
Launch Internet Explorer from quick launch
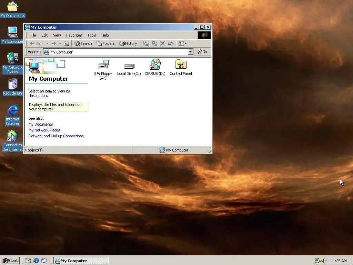pyautogui.click(x=36, y=261)
